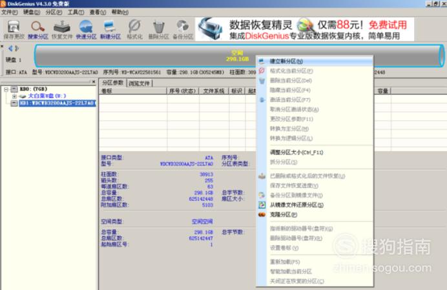Choose 建立新分区 in context menu
The height and width of the screenshot is (290, 447).
[x=315, y=61]
